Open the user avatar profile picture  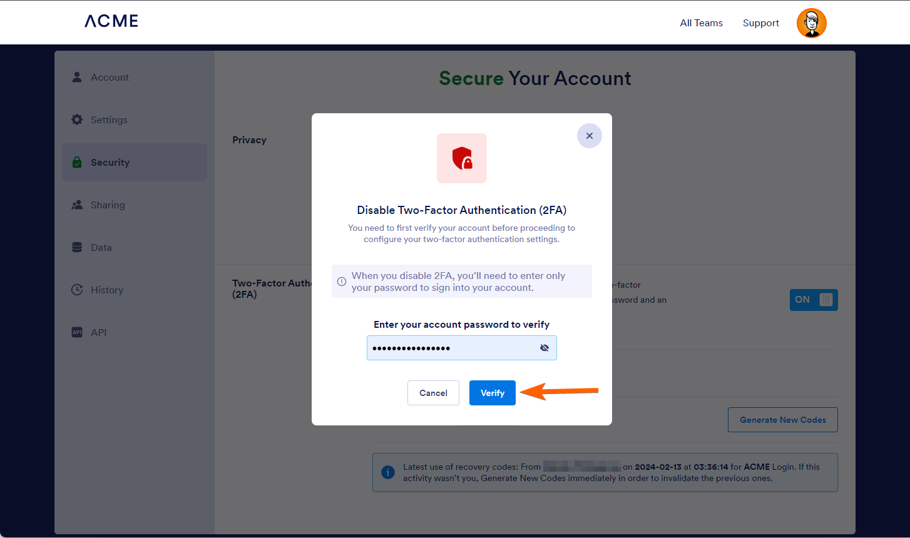point(811,23)
